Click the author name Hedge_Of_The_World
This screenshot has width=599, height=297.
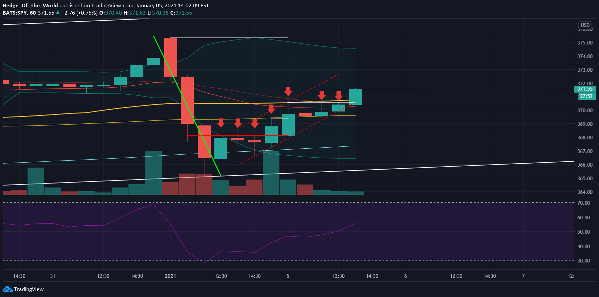coord(30,6)
